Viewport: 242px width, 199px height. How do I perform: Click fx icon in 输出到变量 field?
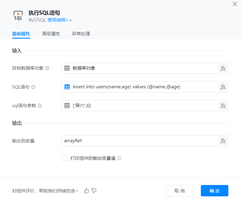coord(223,141)
